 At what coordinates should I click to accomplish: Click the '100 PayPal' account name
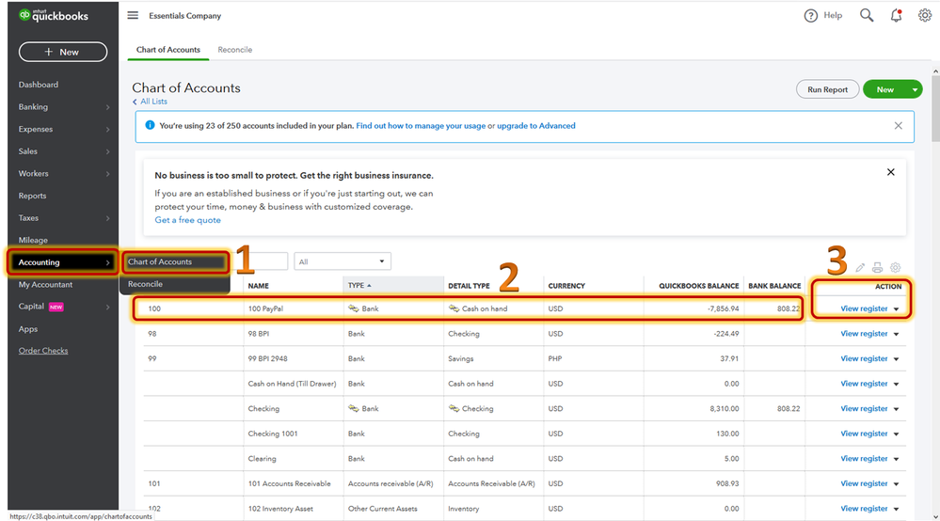(x=265, y=308)
